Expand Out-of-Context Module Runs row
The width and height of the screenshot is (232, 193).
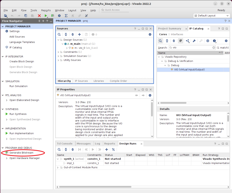click(x=58, y=167)
